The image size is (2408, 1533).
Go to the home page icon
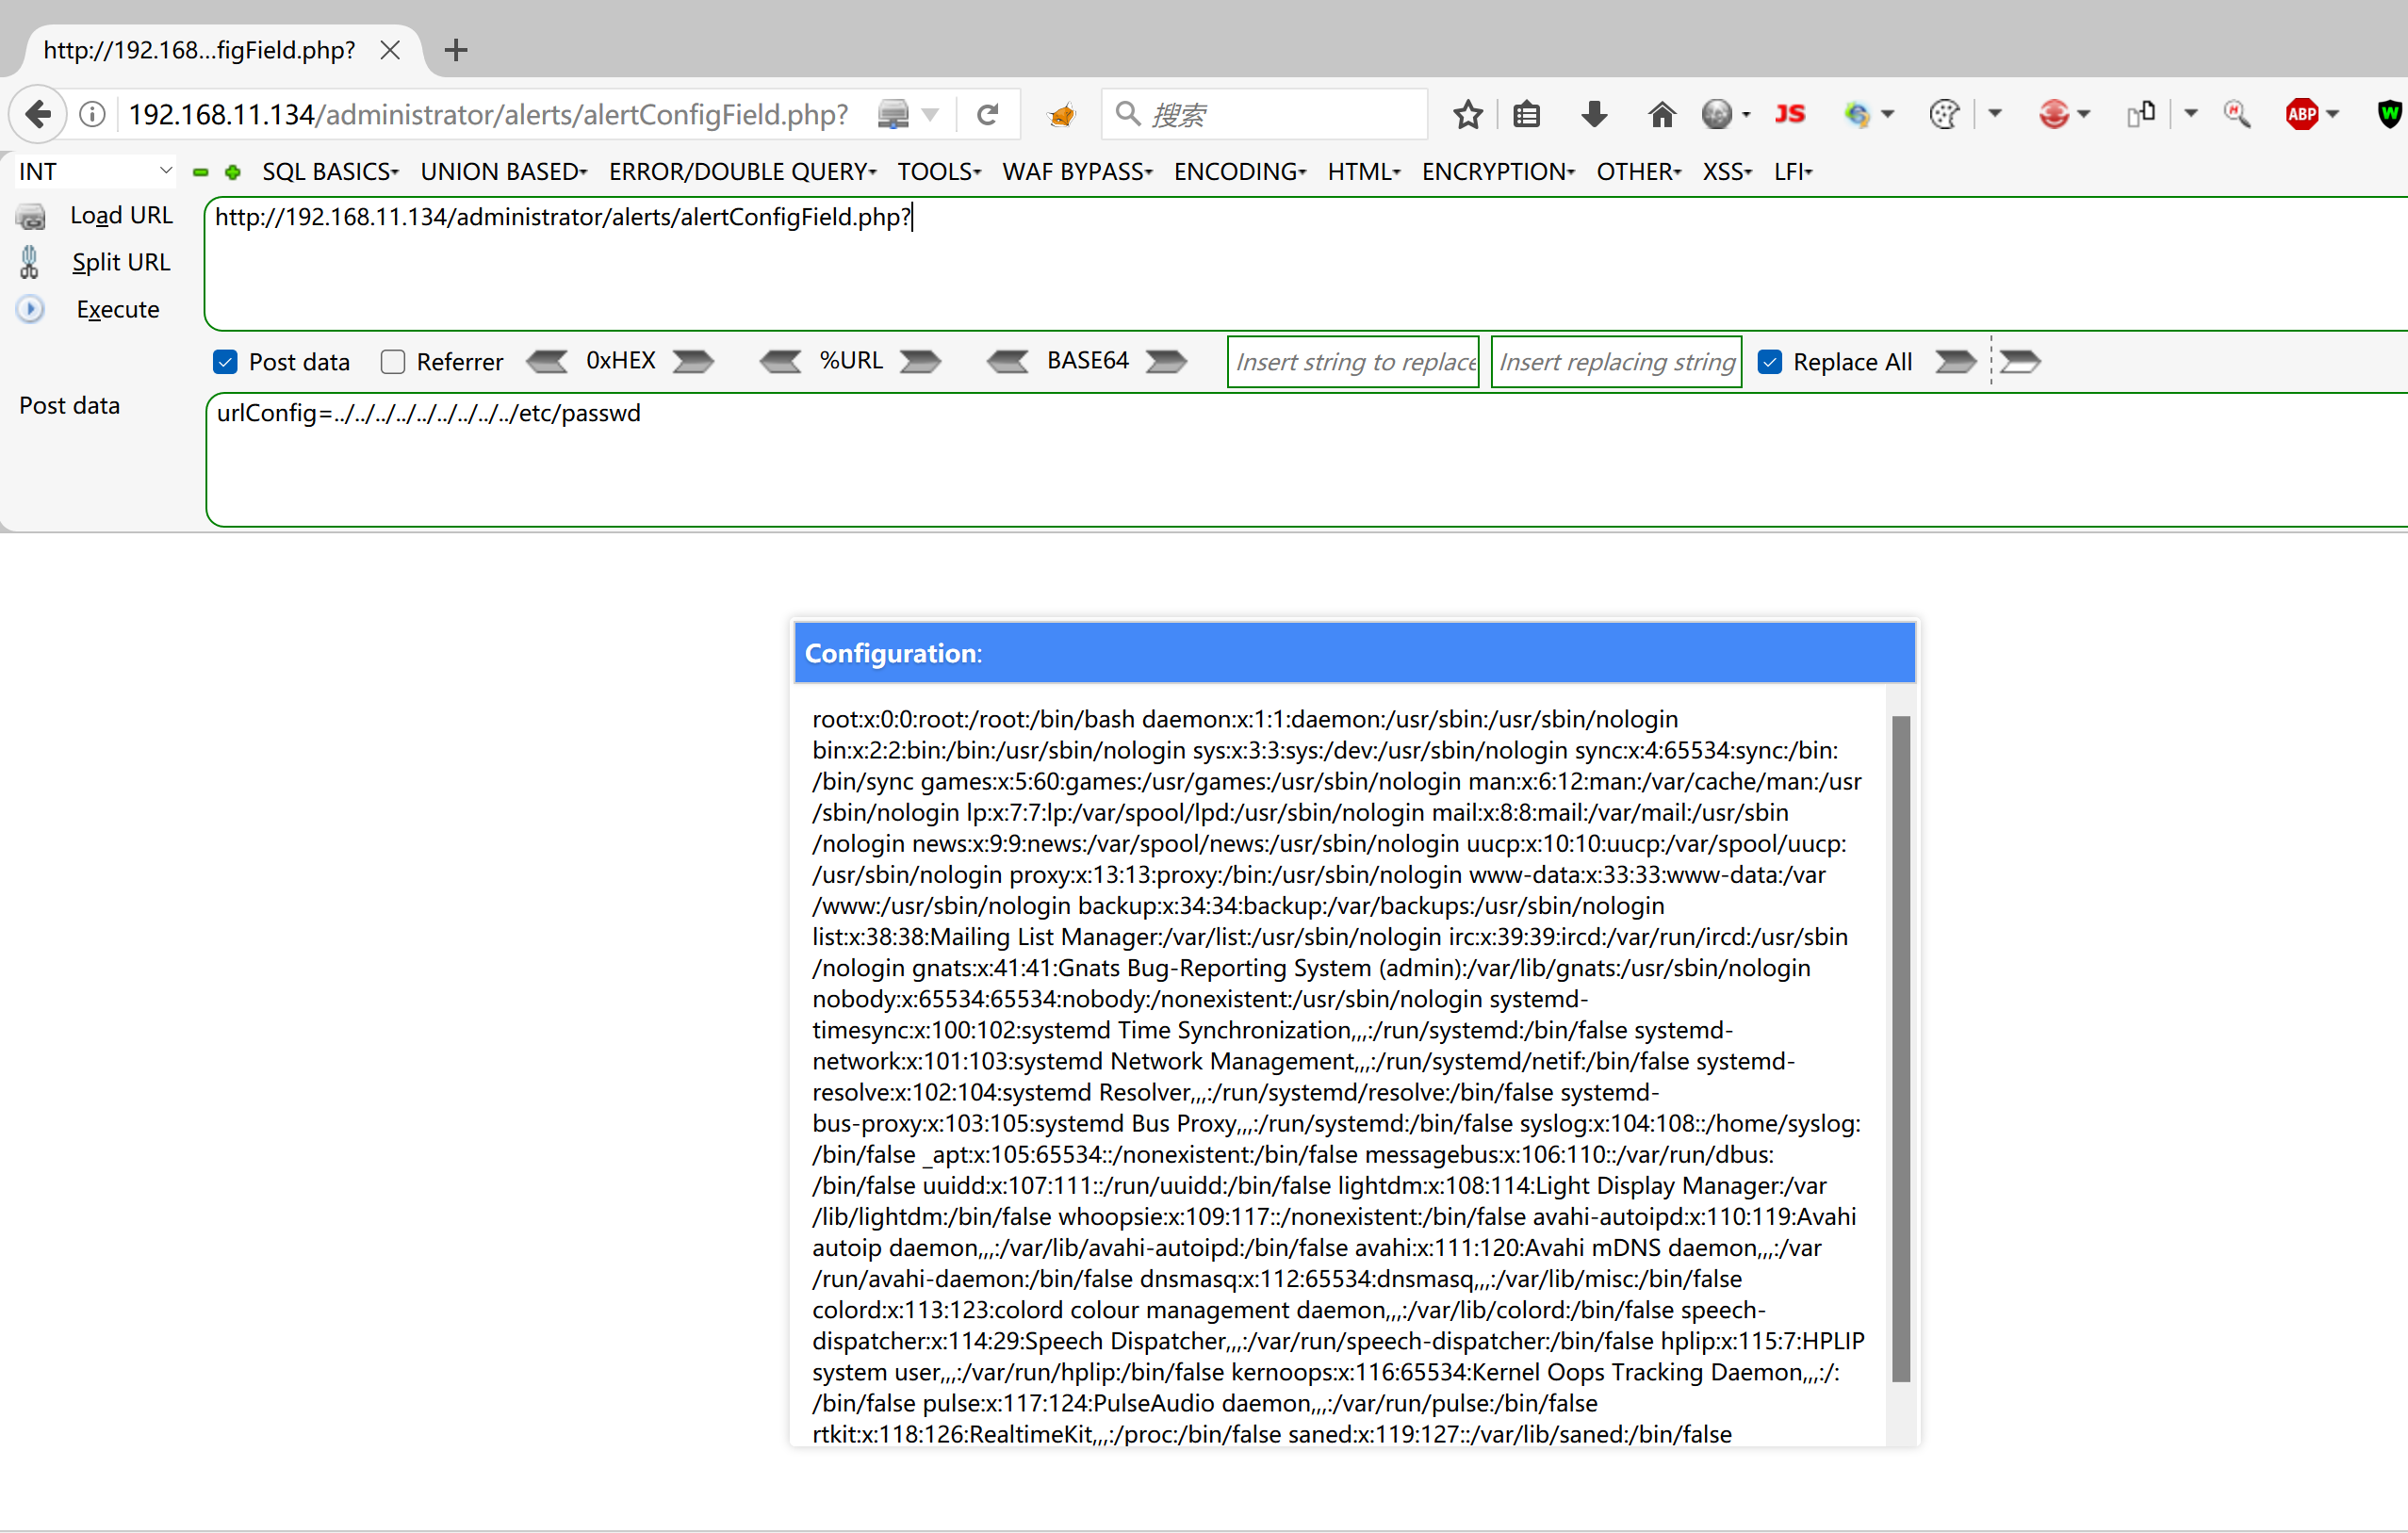click(1661, 114)
